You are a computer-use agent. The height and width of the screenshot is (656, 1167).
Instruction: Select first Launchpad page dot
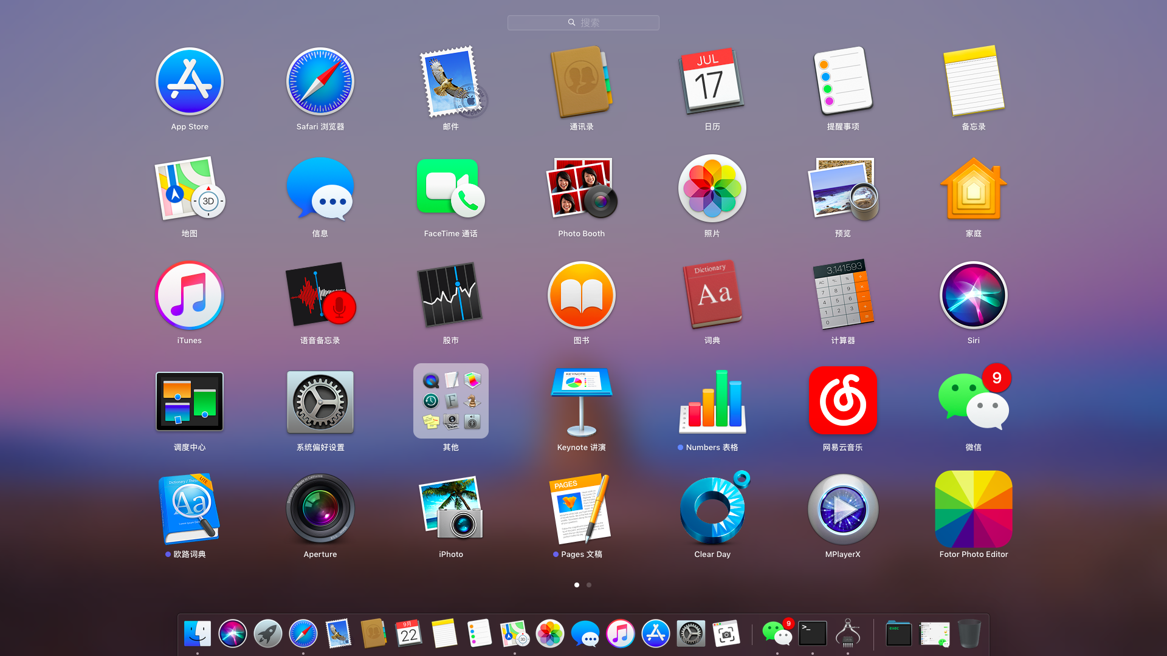point(577,585)
